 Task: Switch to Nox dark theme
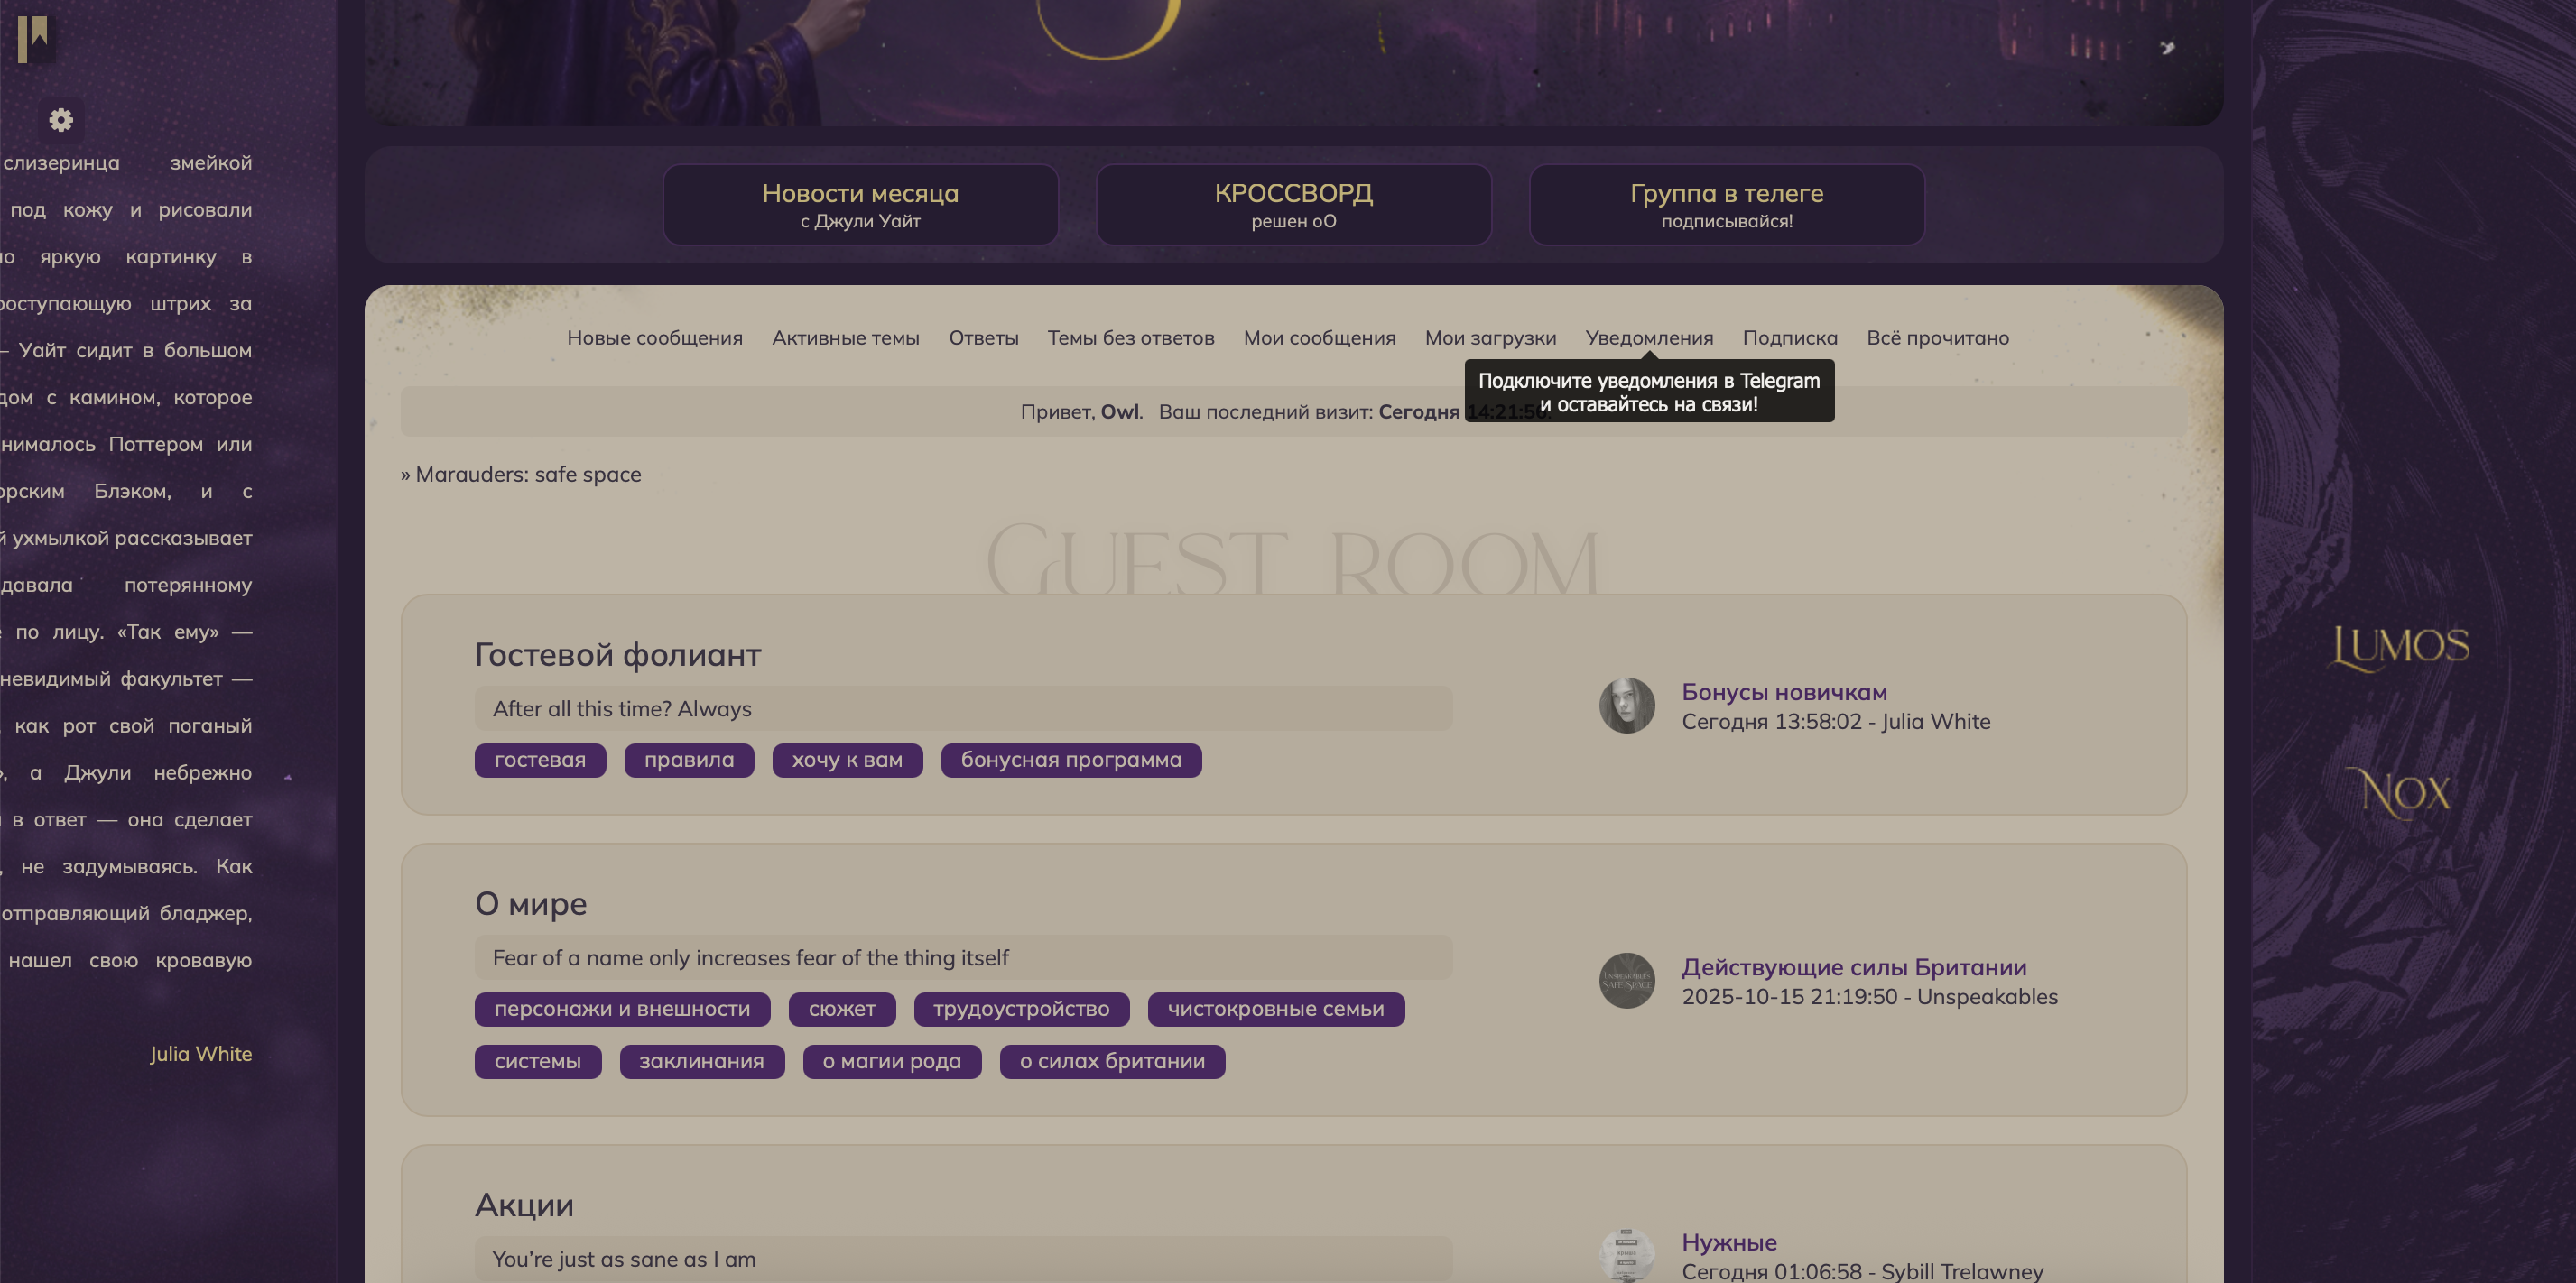(x=2401, y=793)
